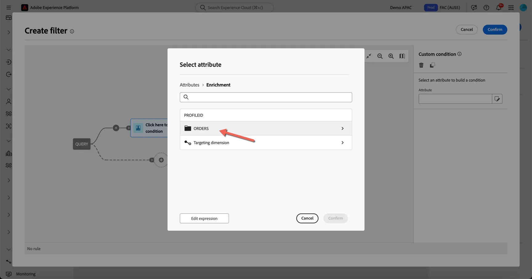Open the identity scan icon in sidebar
Screen dimensions: 532x279
coord(9,126)
